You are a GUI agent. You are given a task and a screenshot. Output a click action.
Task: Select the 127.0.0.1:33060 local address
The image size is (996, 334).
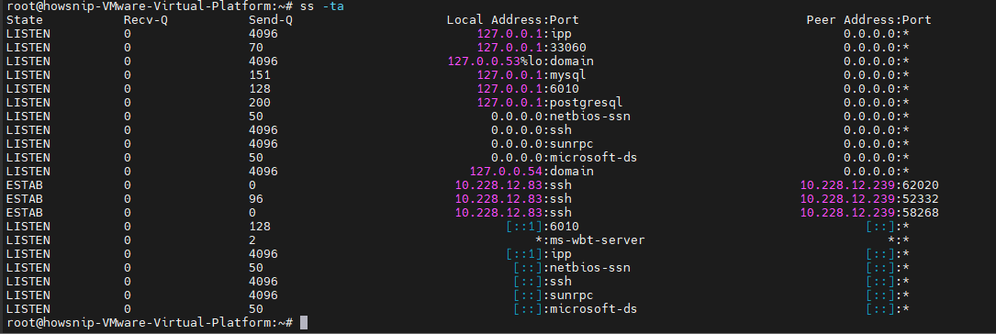(532, 48)
